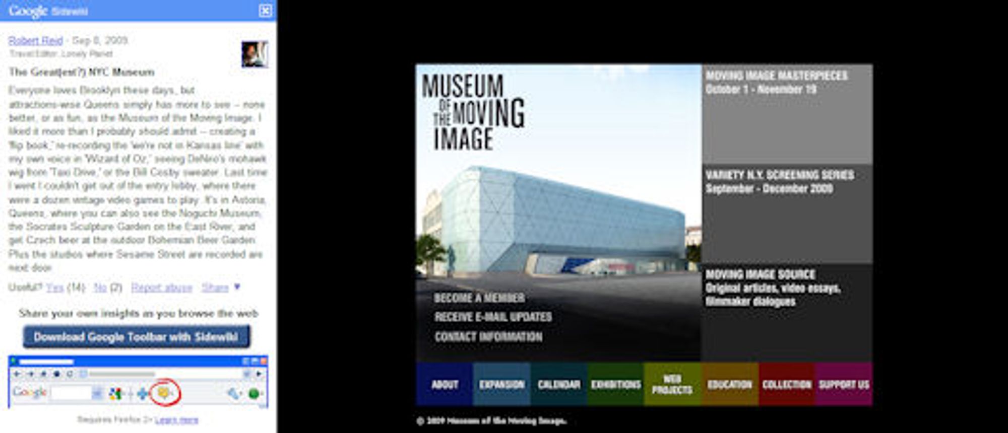Click the Sidewiki toolbar preview image
This screenshot has height=433, width=1008.
138,382
